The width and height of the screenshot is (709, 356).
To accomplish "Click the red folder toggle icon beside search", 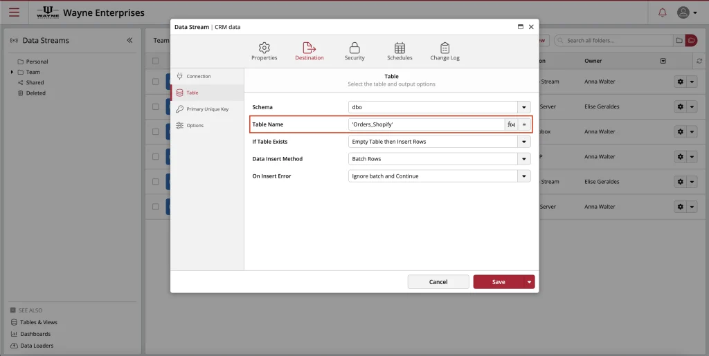I will tap(692, 40).
